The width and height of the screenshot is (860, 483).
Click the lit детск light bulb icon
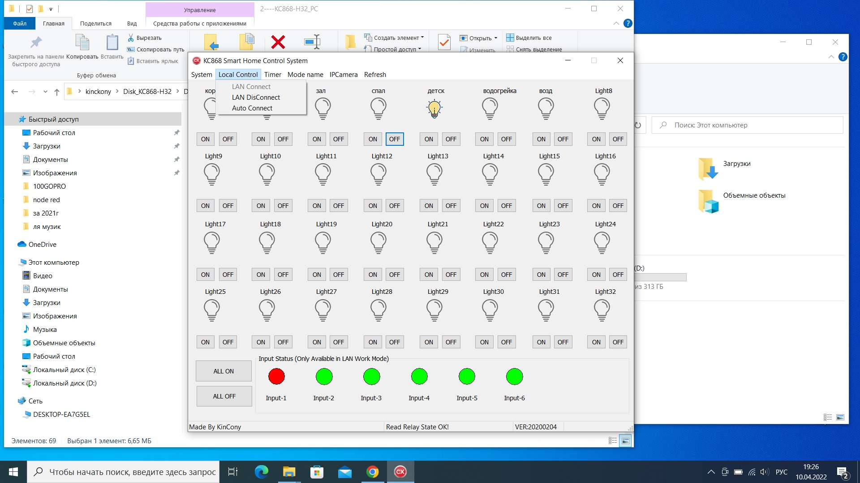[x=434, y=109]
